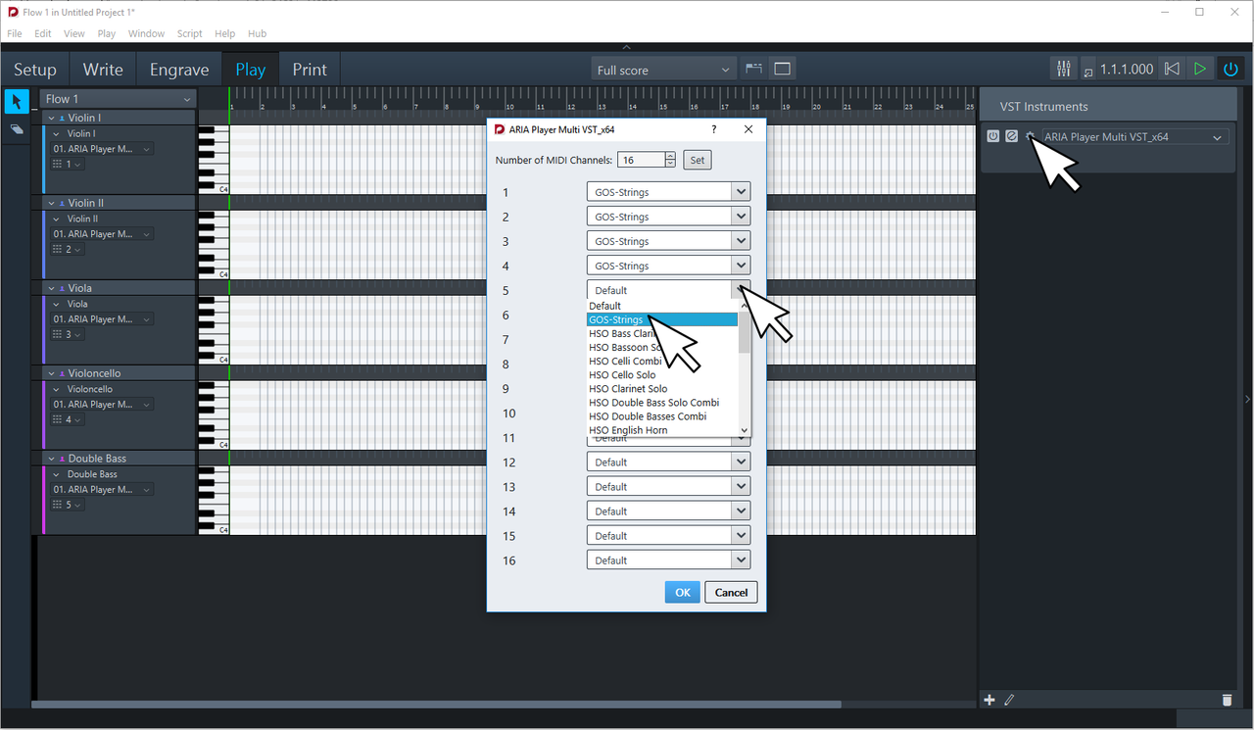Select the arrow selection tool in left toolbox
Viewport: 1254px width, 730px height.
[17, 102]
